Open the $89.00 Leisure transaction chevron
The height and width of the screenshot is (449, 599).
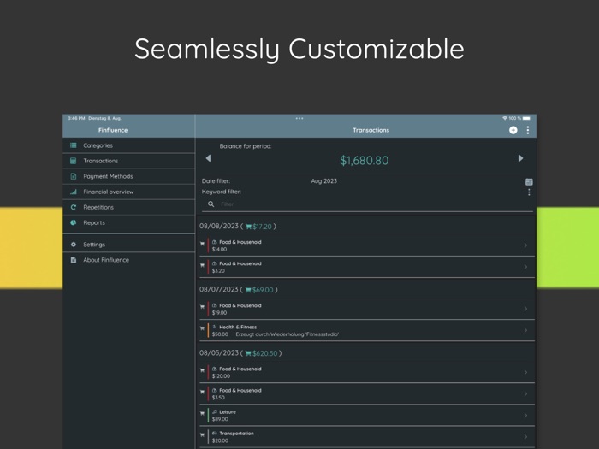525,416
